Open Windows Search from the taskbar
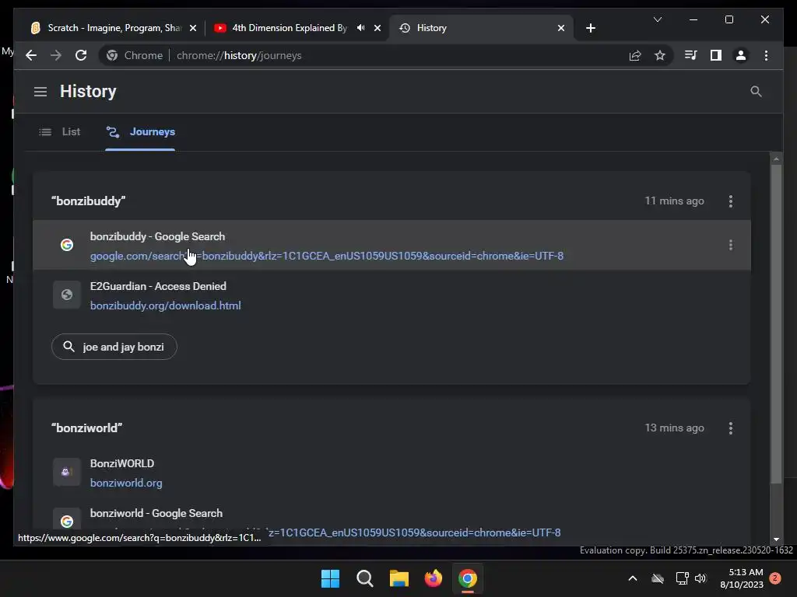This screenshot has width=797, height=597. (x=364, y=578)
